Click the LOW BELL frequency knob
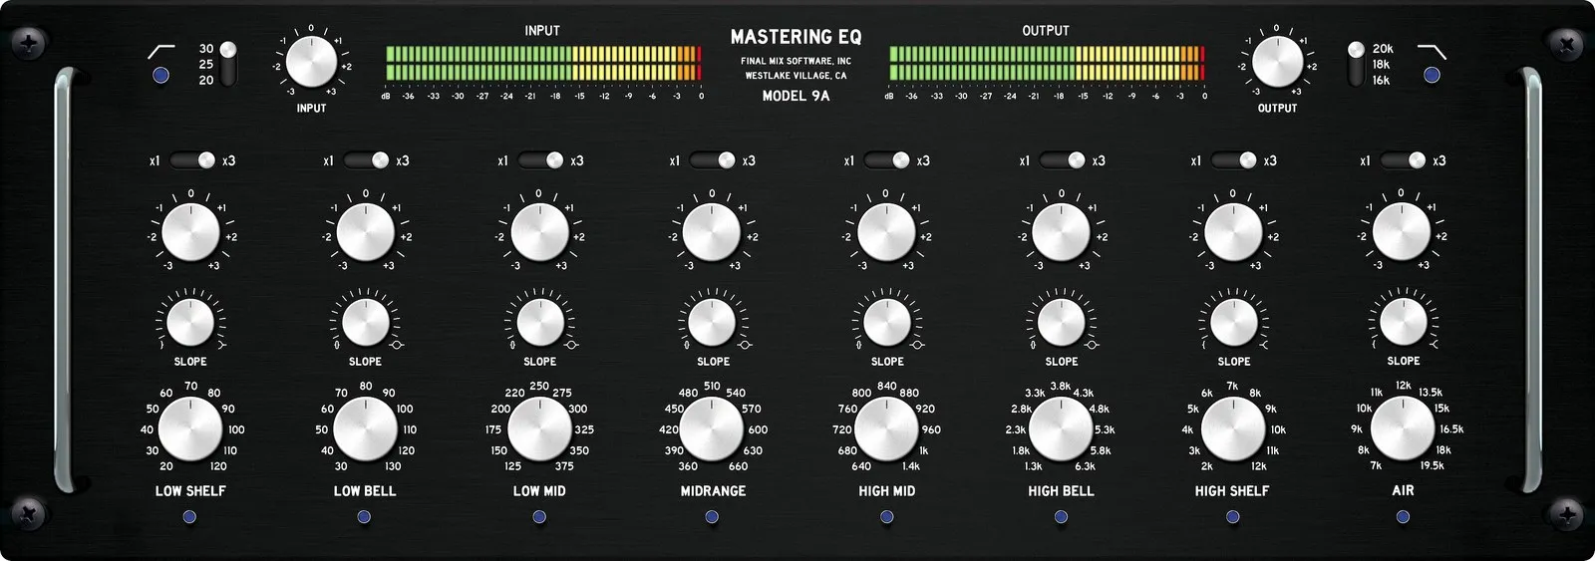This screenshot has height=561, width=1595. click(x=365, y=429)
